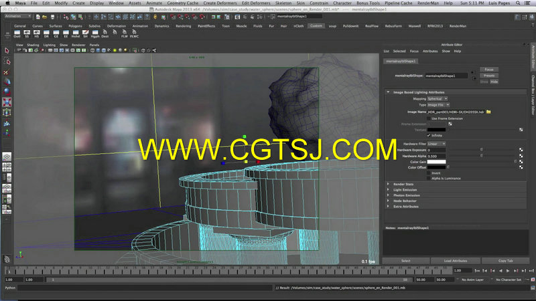Open the Hardware Filter Linear dropdown
This screenshot has height=301, width=536.
[436, 144]
